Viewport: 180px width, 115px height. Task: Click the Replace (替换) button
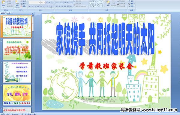pyautogui.click(x=131, y=4)
